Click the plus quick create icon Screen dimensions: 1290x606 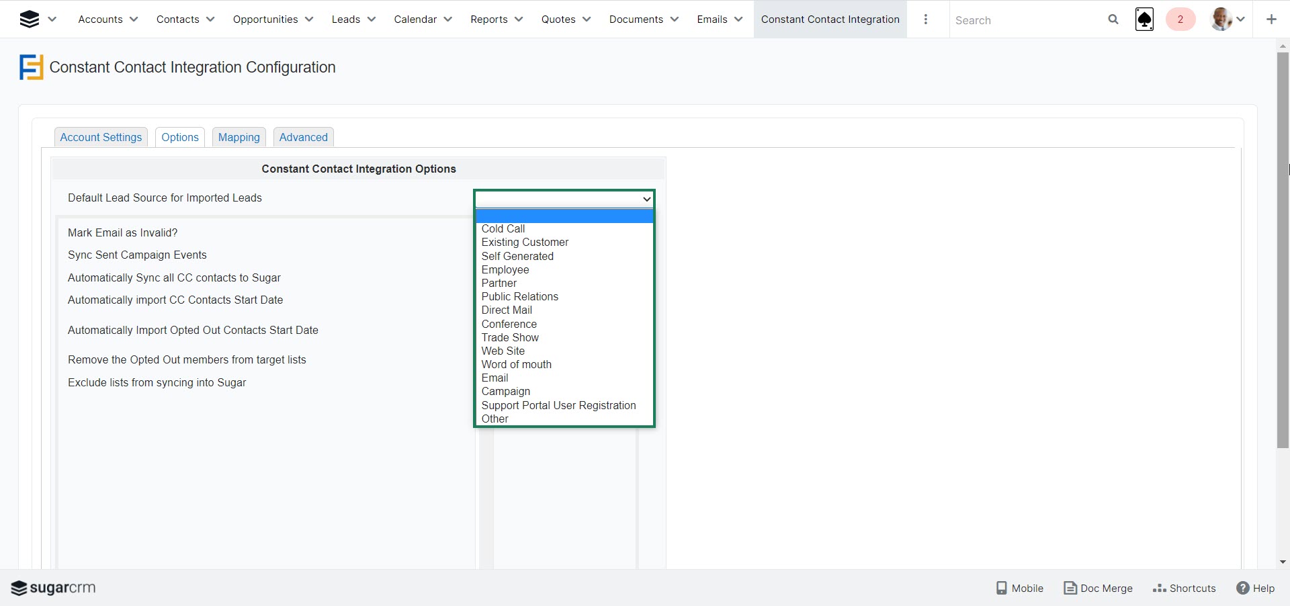(x=1271, y=19)
